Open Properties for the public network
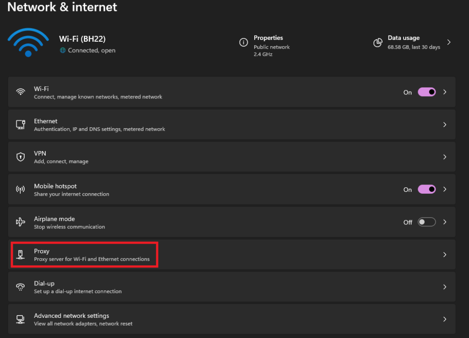469x338 pixels. (268, 38)
